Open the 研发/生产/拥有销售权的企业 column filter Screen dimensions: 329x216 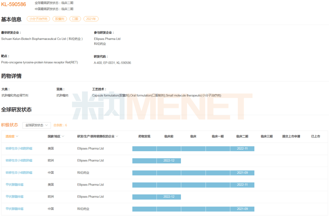tap(117, 136)
